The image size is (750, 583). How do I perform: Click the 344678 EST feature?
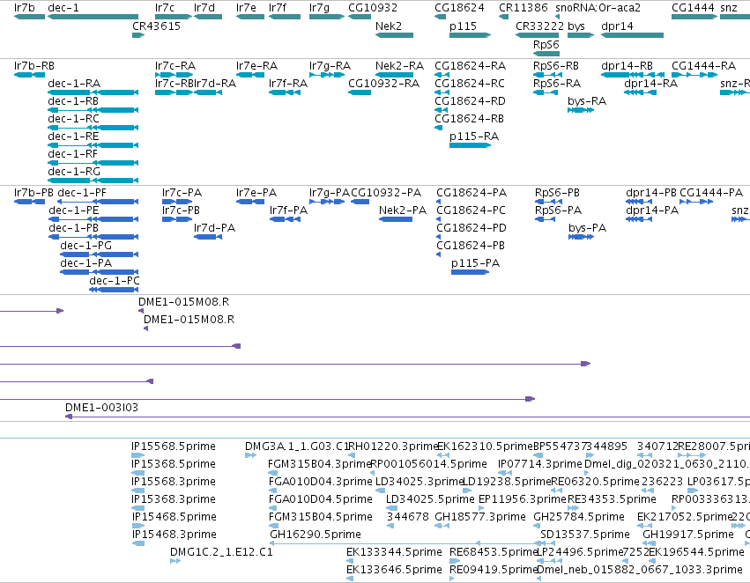(x=390, y=525)
